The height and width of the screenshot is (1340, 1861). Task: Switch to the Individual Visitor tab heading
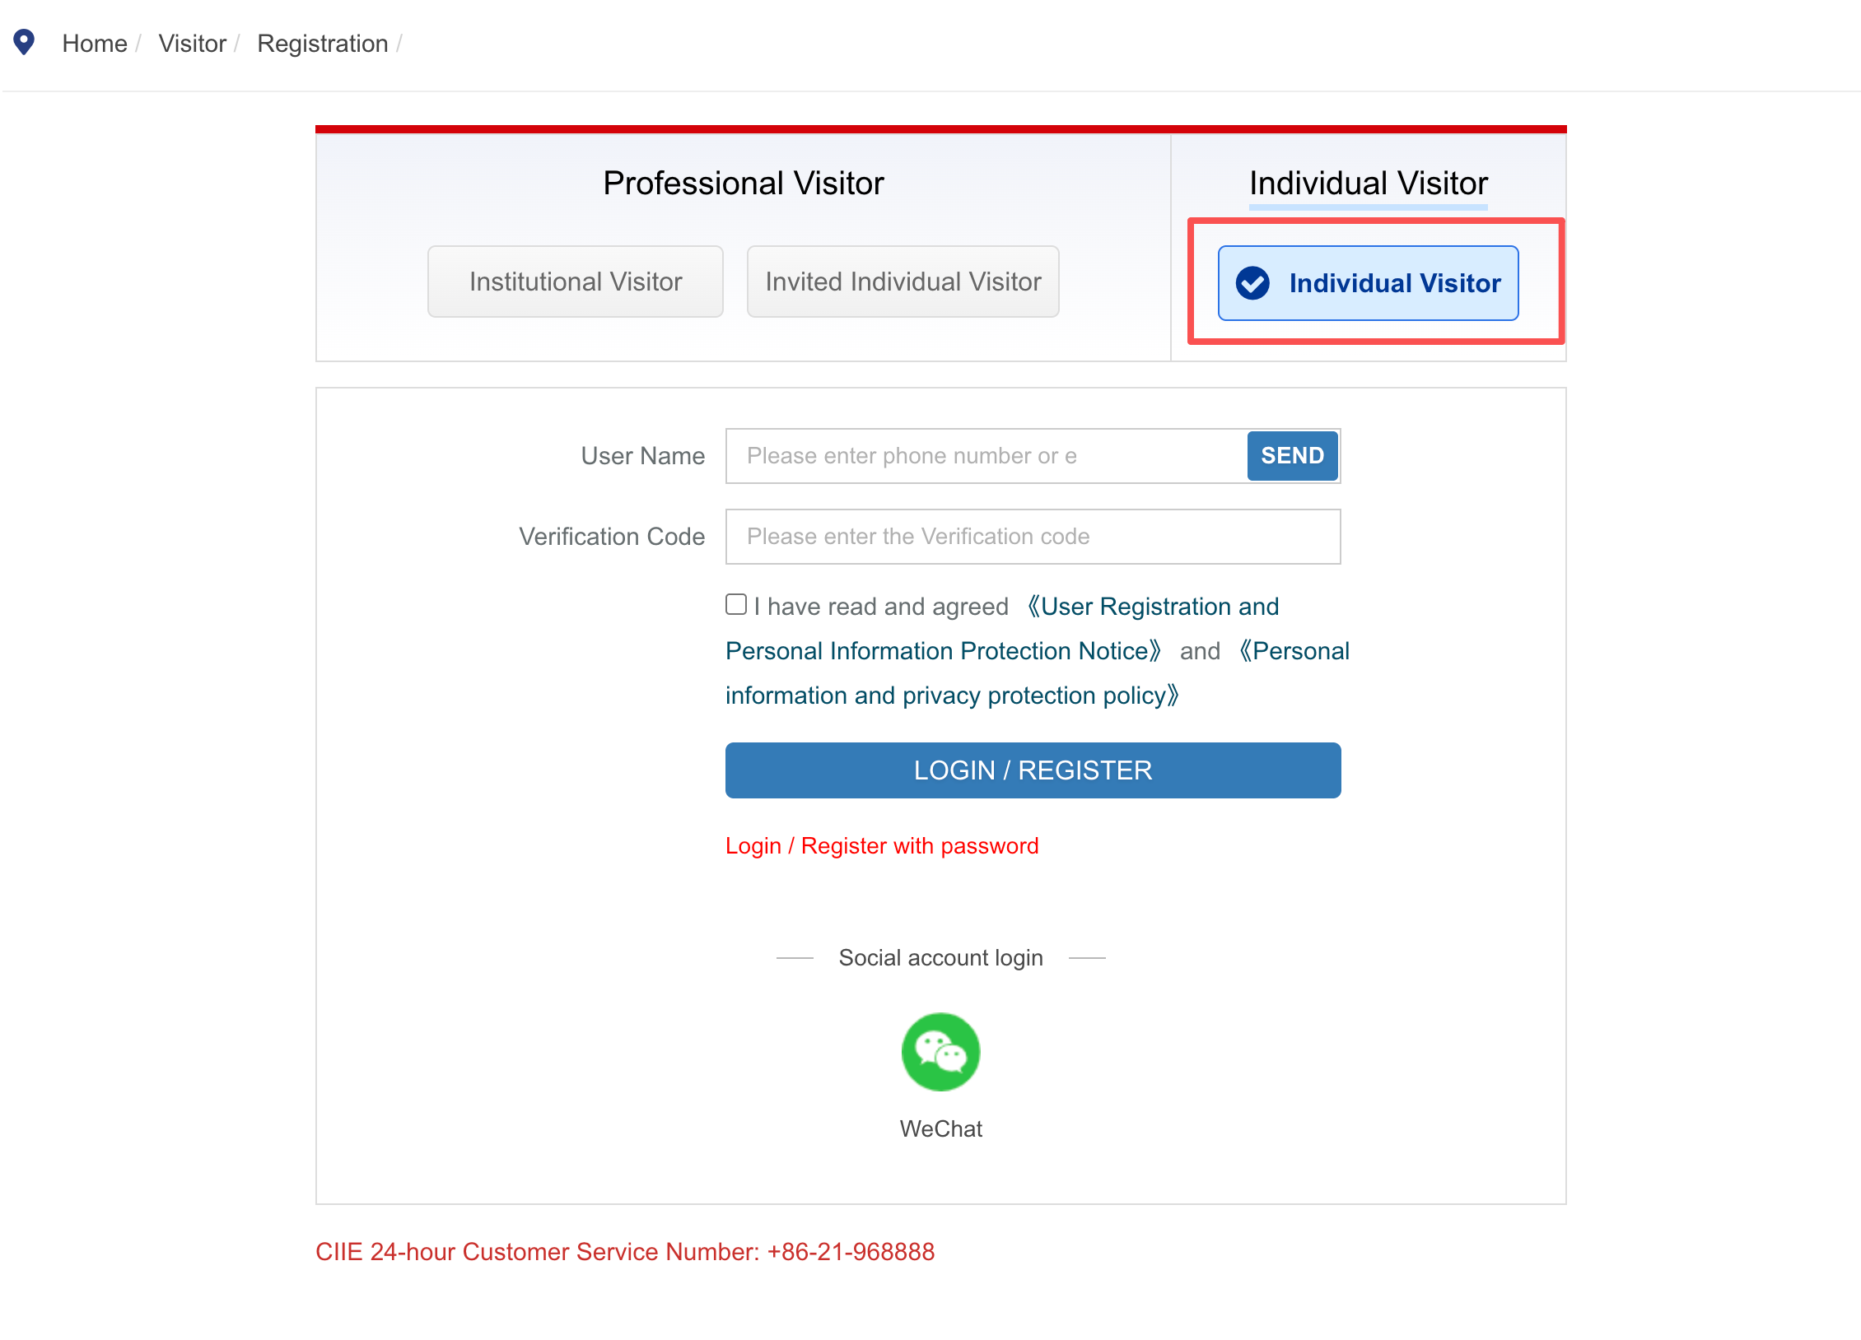tap(1369, 183)
